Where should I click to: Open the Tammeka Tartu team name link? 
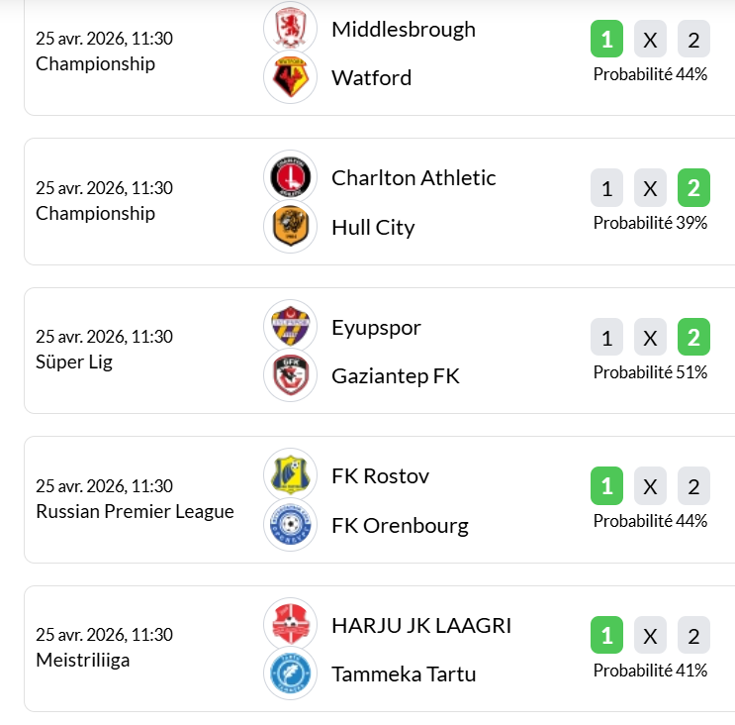[404, 674]
